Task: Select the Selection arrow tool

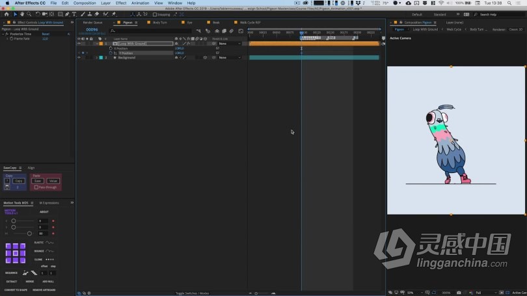Action: 15,14
